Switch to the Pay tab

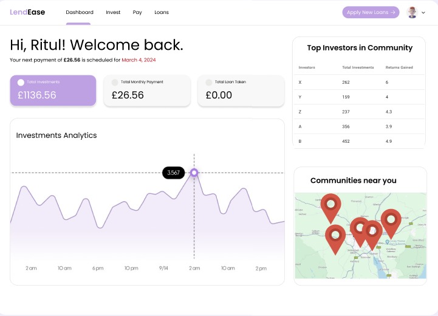click(x=137, y=12)
